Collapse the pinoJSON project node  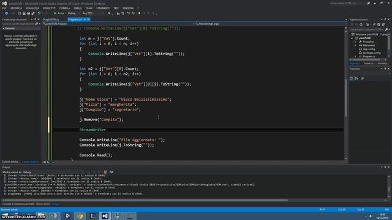352,38
